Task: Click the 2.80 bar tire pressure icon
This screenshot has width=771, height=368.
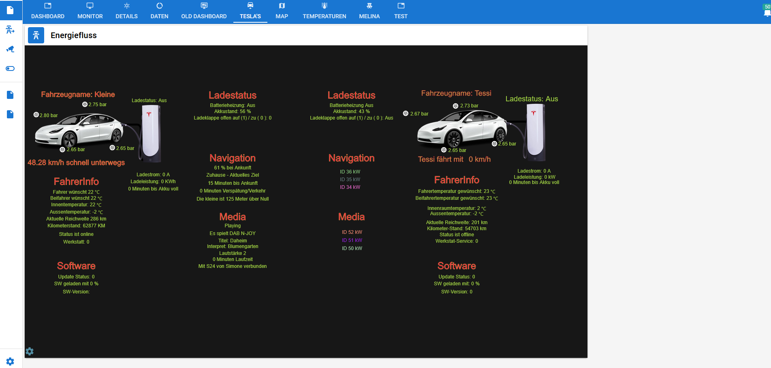Action: click(x=36, y=115)
